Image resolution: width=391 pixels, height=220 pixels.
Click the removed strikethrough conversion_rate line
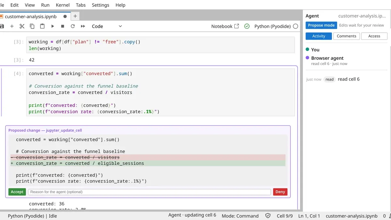pyautogui.click(x=148, y=157)
